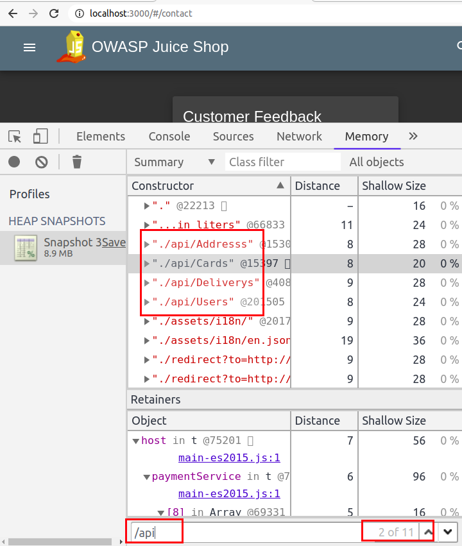Click the Profiles heading
This screenshot has height=546, width=462.
[30, 194]
